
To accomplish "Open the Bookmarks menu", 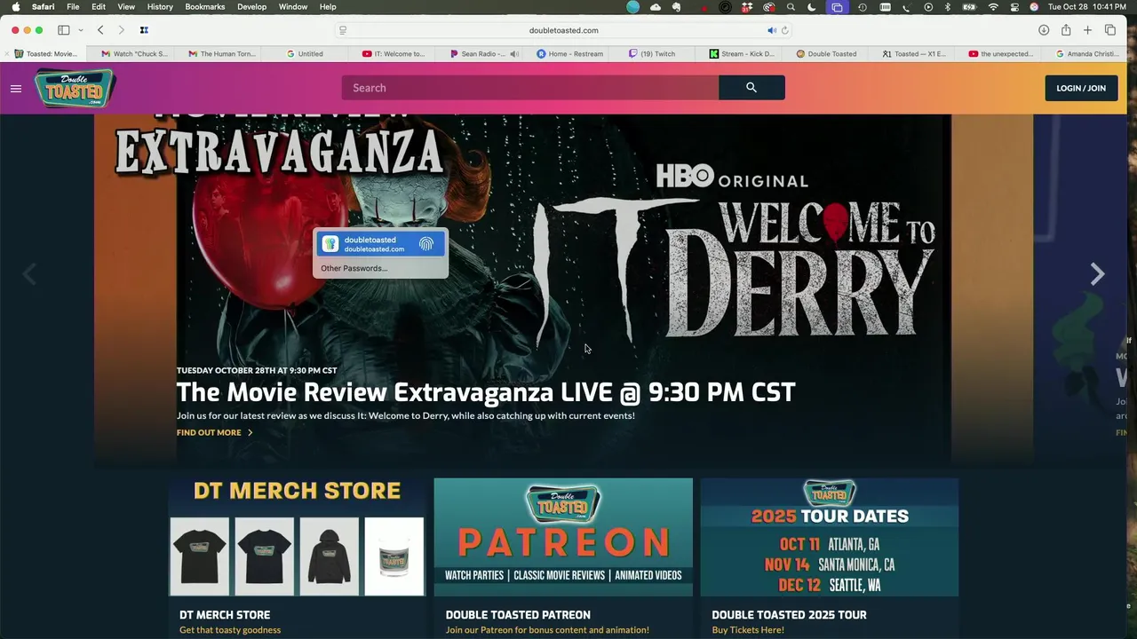I will 205,7.
